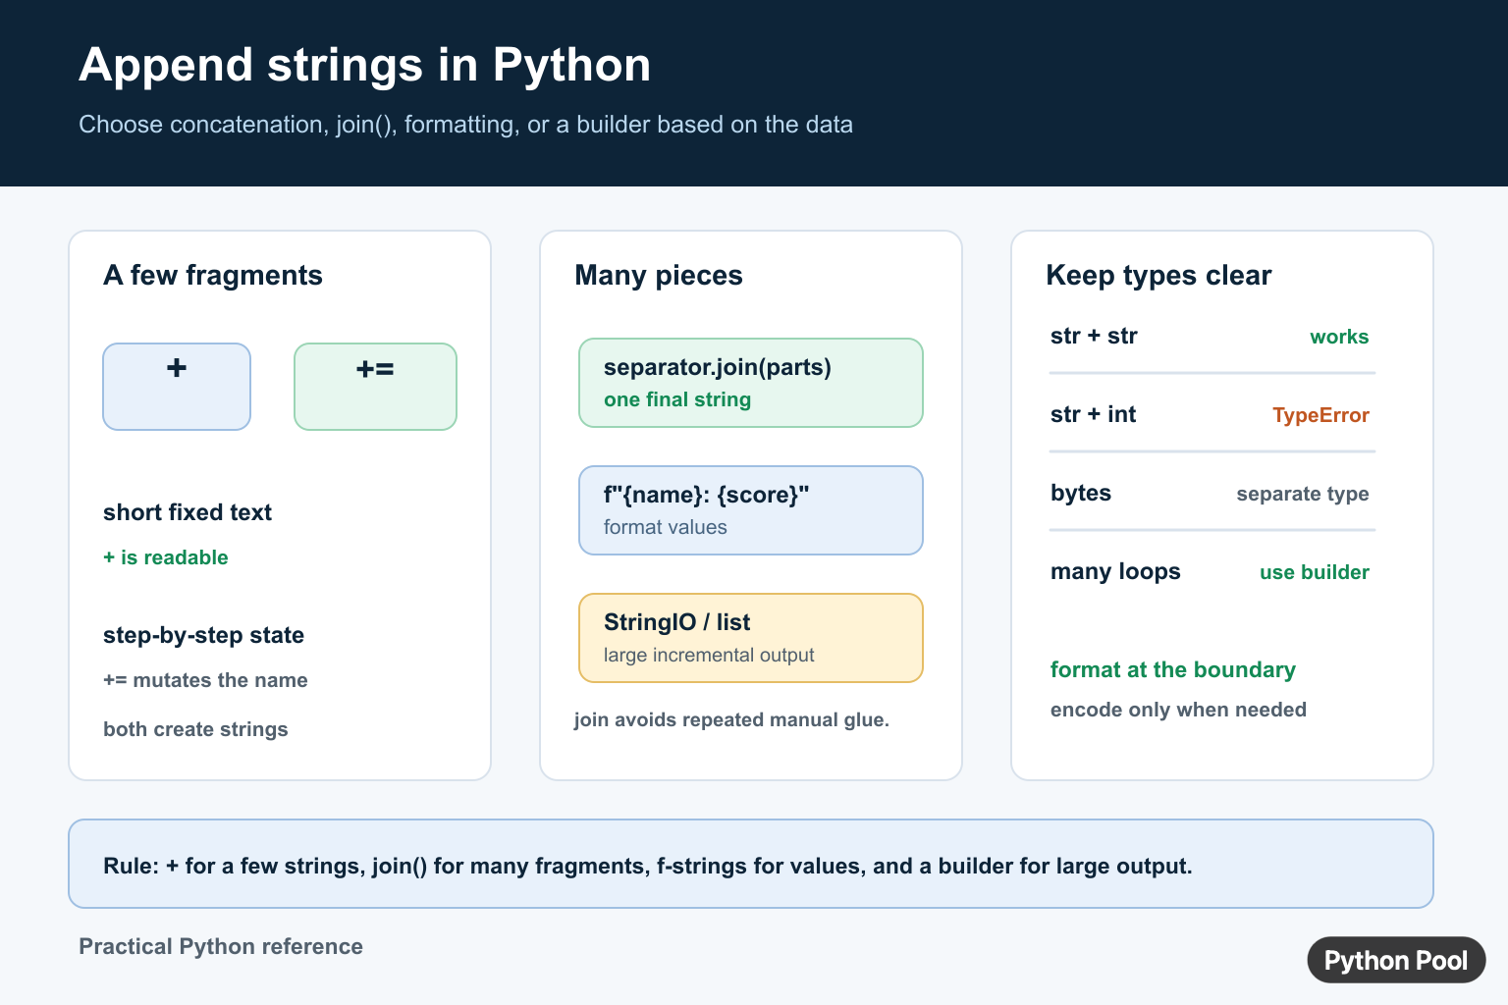Click 'join avoids repeated manual glue.' text
This screenshot has height=1005, width=1508.
731,719
